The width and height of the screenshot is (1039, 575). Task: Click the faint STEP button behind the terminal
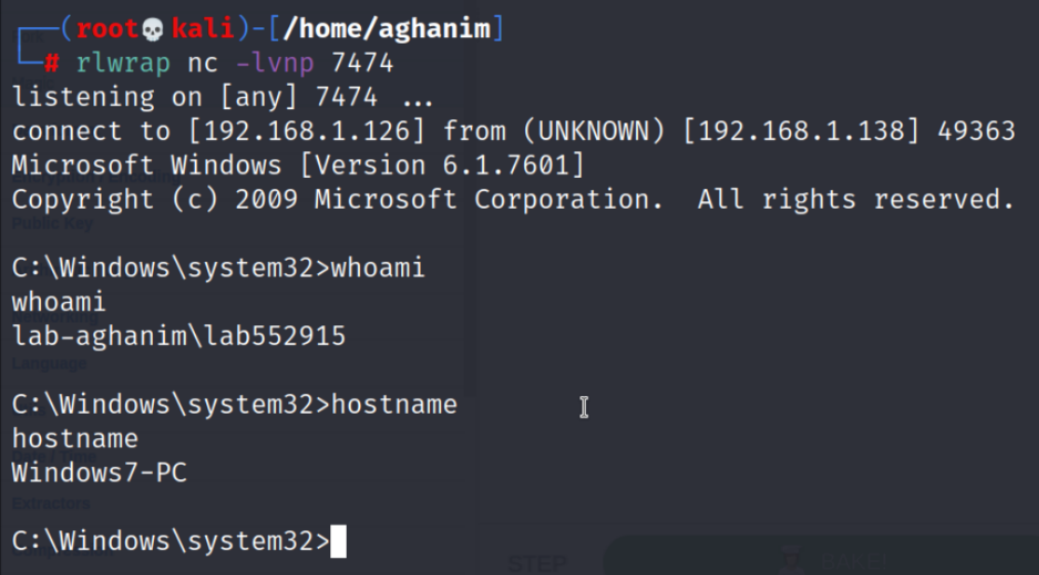pyautogui.click(x=537, y=563)
